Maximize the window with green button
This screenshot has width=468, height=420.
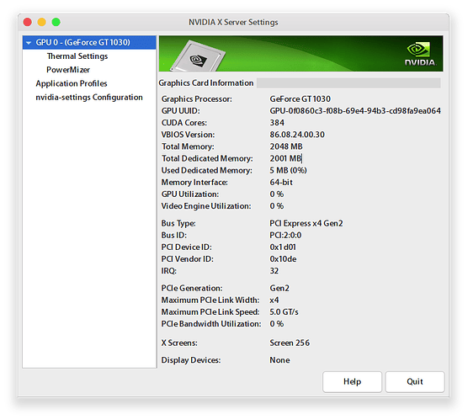pyautogui.click(x=56, y=22)
